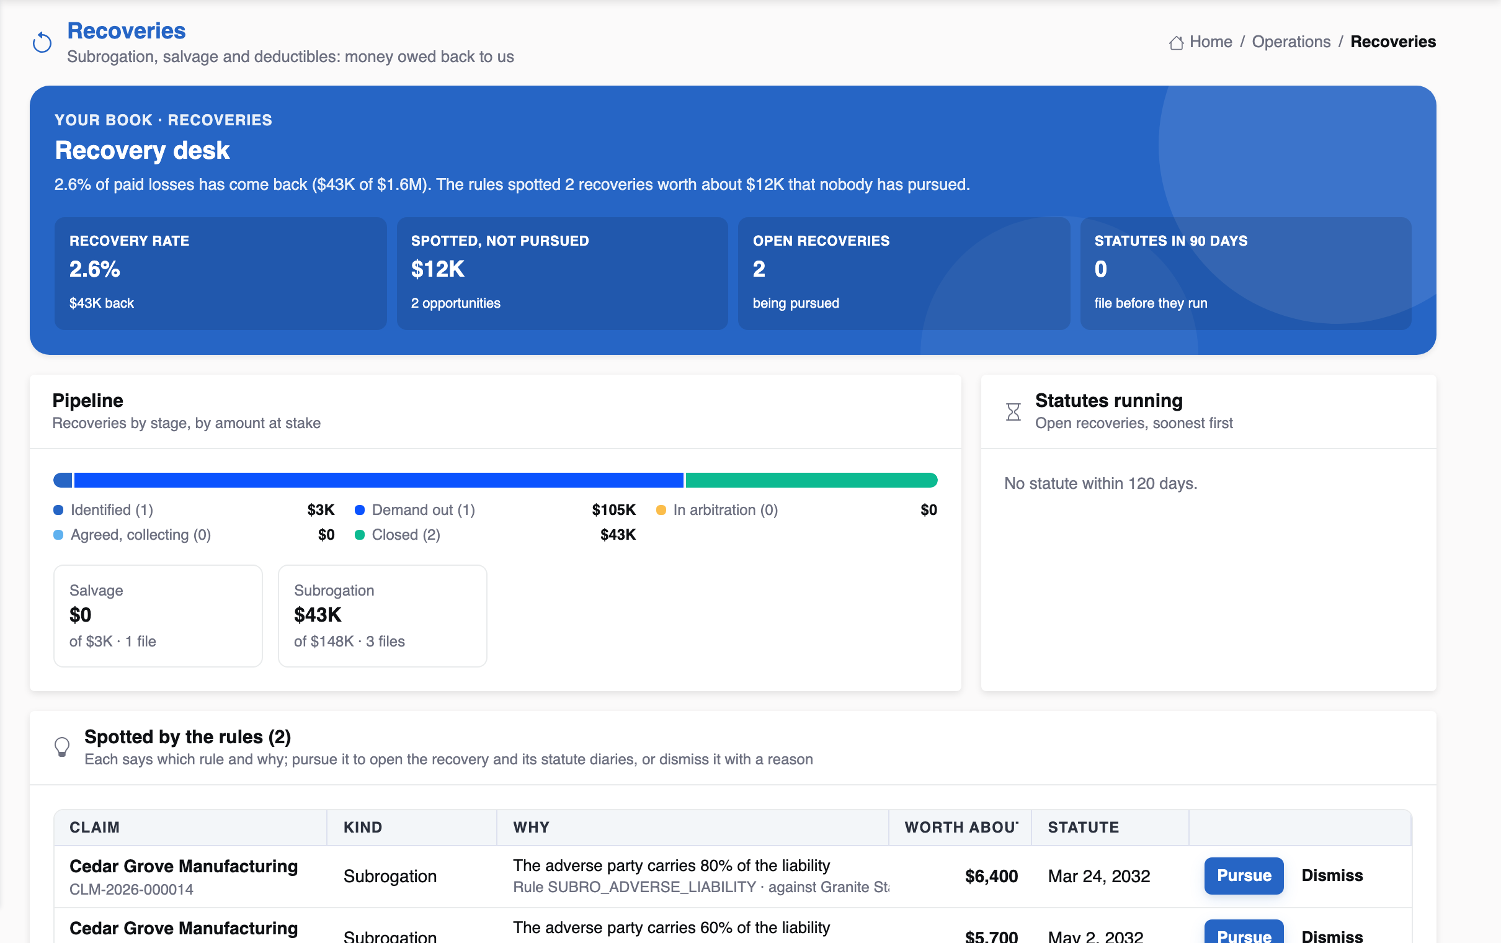Open the Home breadcrumb link
This screenshot has width=1501, height=943.
pos(1210,42)
